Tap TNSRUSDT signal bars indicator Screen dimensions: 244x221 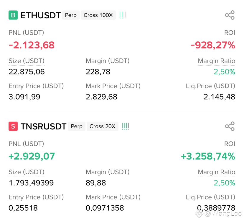[126, 126]
